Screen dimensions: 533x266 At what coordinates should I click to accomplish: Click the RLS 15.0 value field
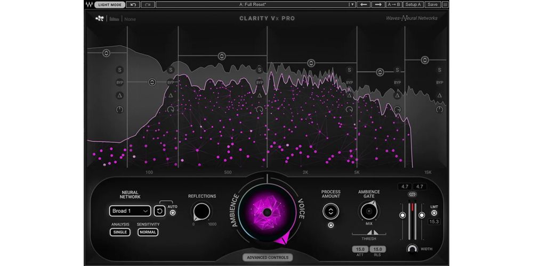(378, 249)
